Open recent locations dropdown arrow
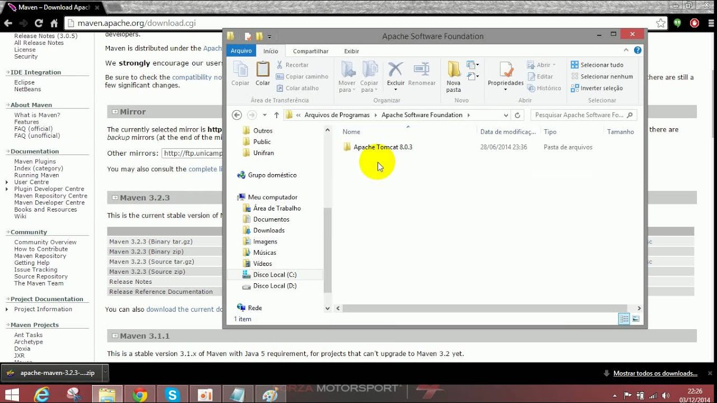Screen dimensions: 717x403 (x=264, y=115)
